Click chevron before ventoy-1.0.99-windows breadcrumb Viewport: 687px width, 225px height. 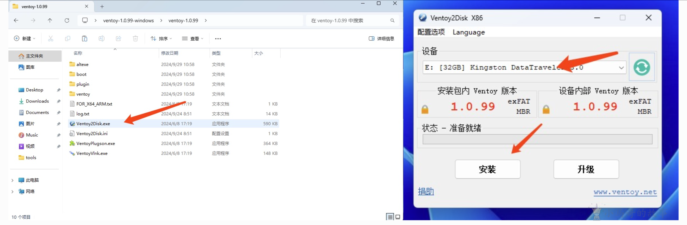[x=96, y=20]
